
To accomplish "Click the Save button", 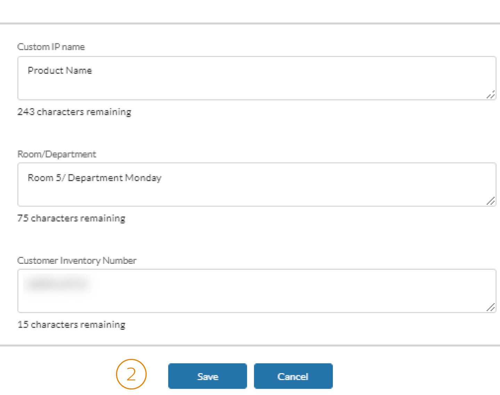I will click(207, 376).
